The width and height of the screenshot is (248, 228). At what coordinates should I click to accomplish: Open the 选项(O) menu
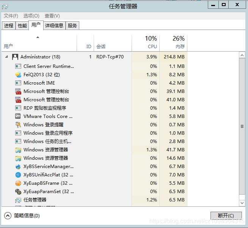click(x=31, y=16)
